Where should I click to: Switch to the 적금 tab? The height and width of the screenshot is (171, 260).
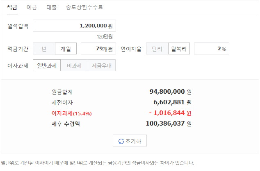(12, 7)
